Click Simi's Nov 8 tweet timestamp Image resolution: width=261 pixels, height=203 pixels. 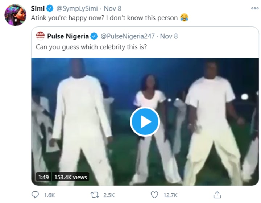pos(112,8)
